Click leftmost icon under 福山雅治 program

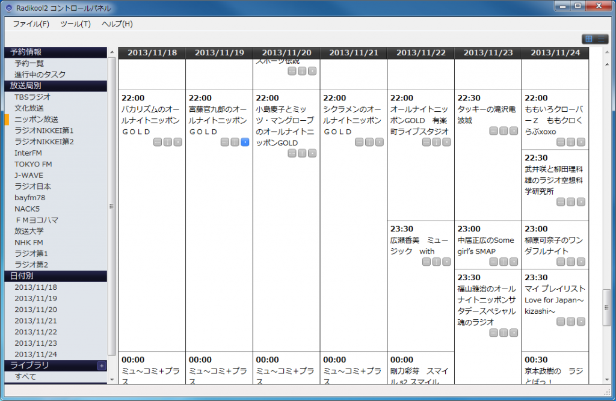click(x=493, y=333)
